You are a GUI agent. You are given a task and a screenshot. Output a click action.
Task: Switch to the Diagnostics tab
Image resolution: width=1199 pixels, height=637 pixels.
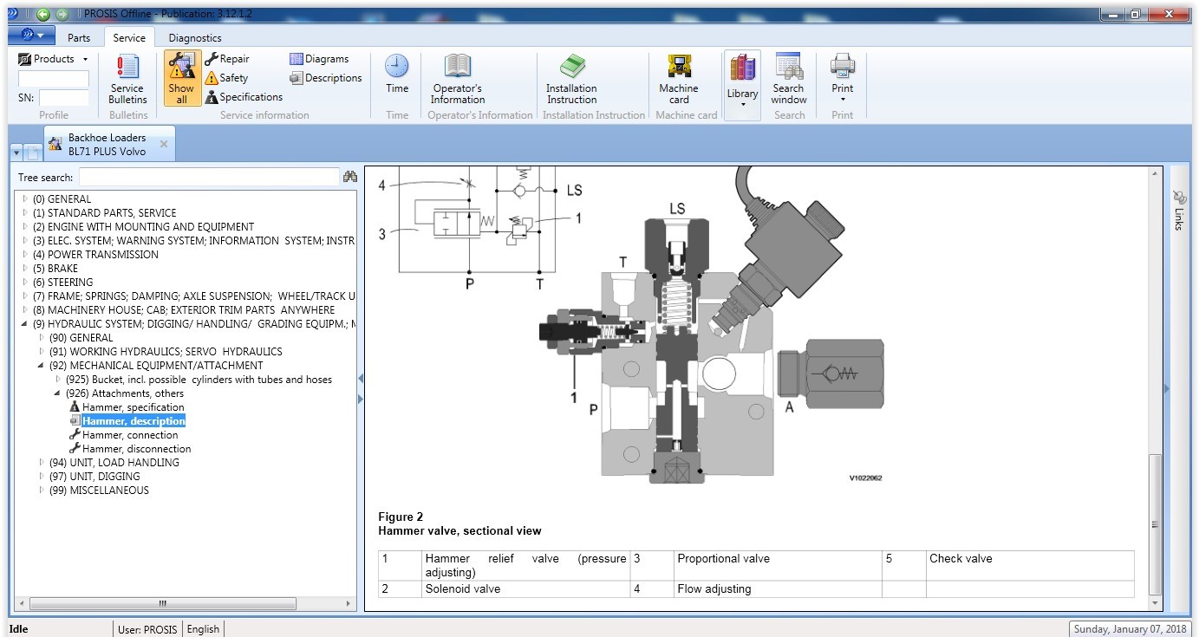195,38
